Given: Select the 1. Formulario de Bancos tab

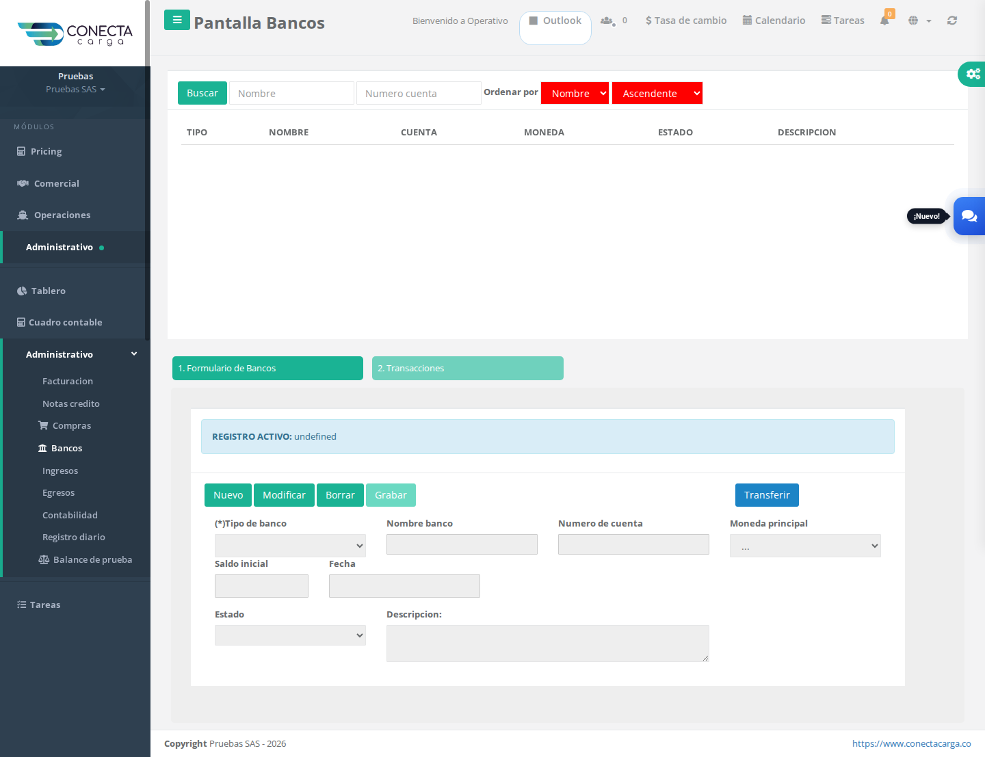Looking at the screenshot, I should click(267, 368).
